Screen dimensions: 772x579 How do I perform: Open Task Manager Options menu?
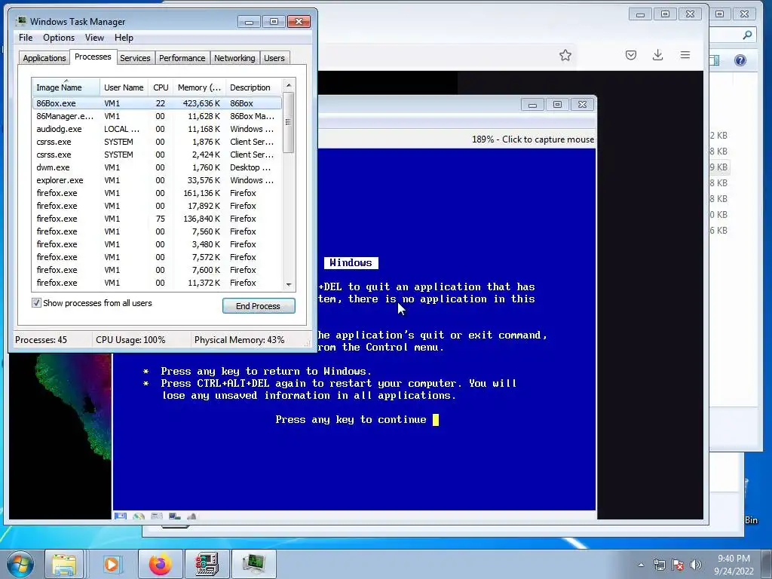59,38
